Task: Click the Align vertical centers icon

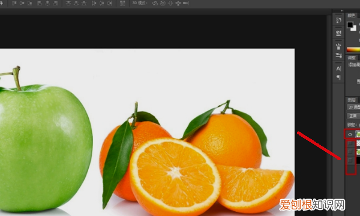Action: 22,3
